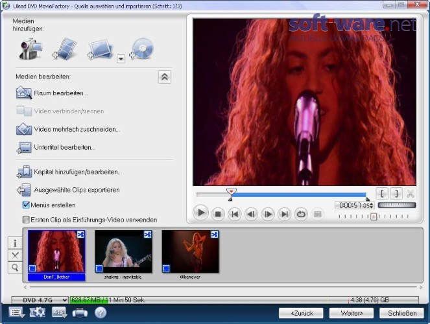Import from DVD disc icon

[x=141, y=49]
